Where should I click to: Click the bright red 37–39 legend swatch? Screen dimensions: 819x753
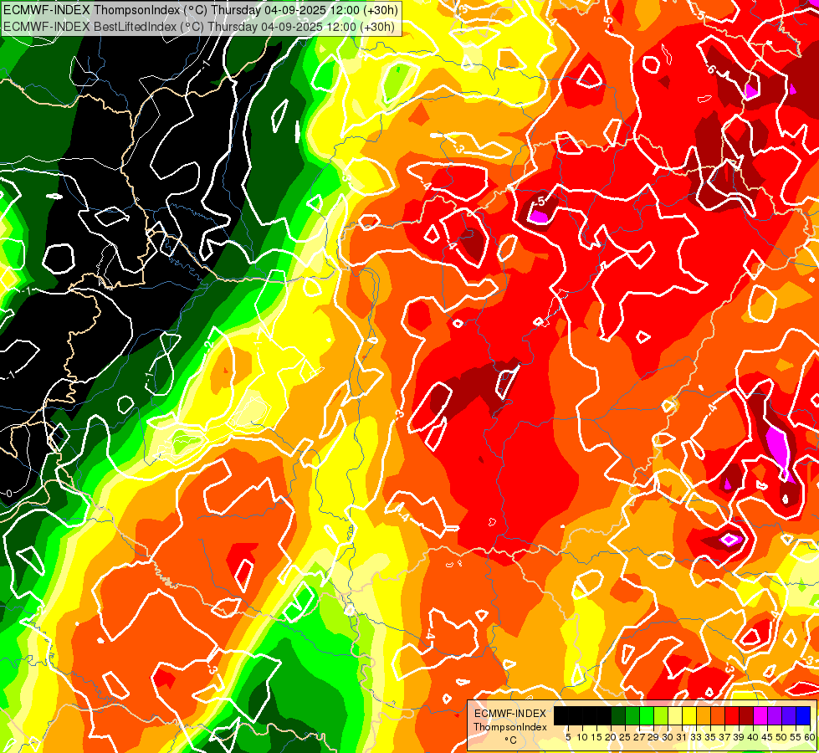click(732, 715)
